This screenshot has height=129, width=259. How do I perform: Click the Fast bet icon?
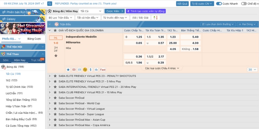(103, 69)
